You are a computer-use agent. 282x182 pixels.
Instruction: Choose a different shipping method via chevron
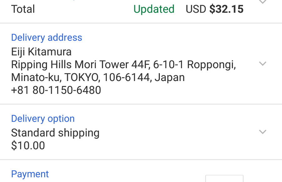pos(263,132)
